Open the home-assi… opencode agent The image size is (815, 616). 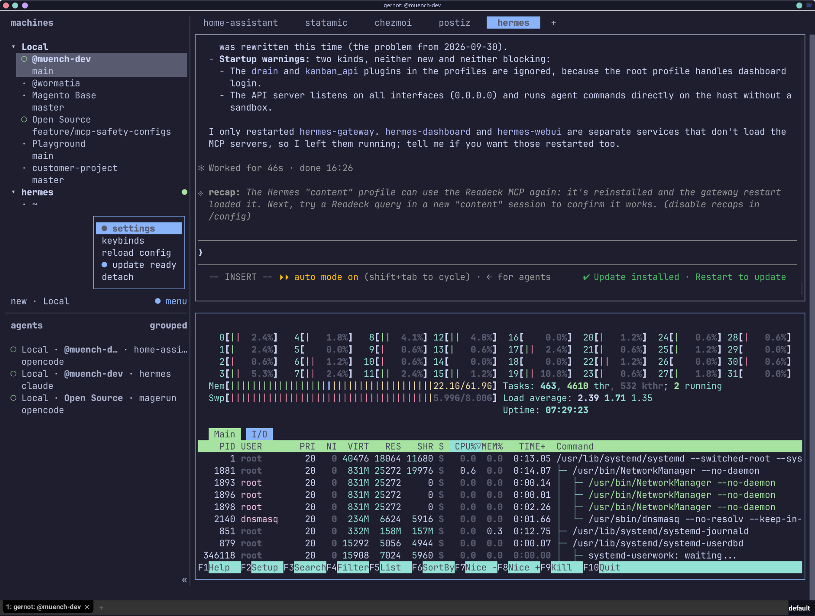pos(99,355)
